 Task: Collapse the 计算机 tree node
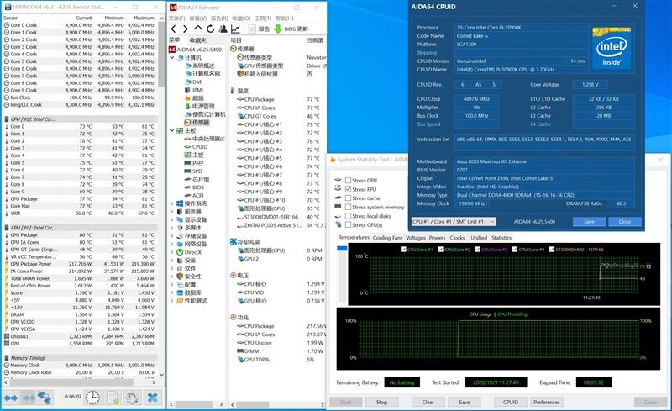pyautogui.click(x=172, y=57)
